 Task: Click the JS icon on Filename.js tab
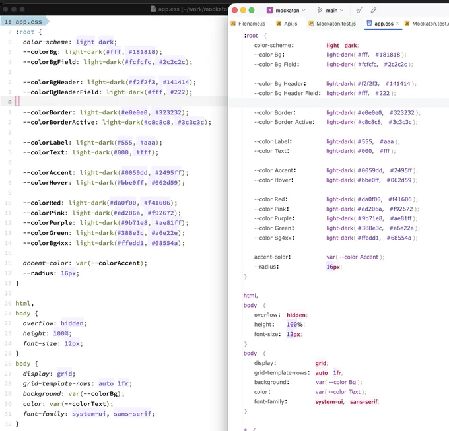233,24
